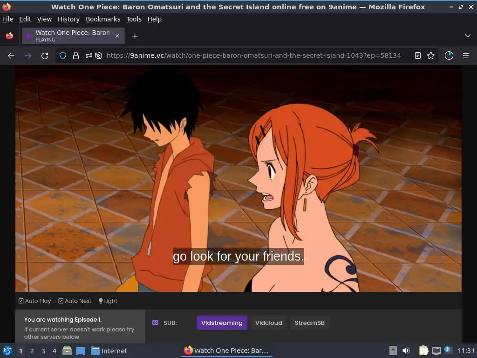
Task: Switch to workspace 1
Action: tap(20, 351)
